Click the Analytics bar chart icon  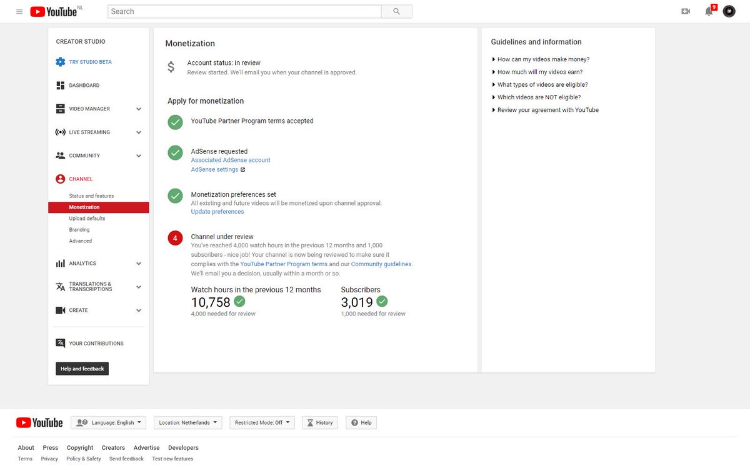click(60, 264)
